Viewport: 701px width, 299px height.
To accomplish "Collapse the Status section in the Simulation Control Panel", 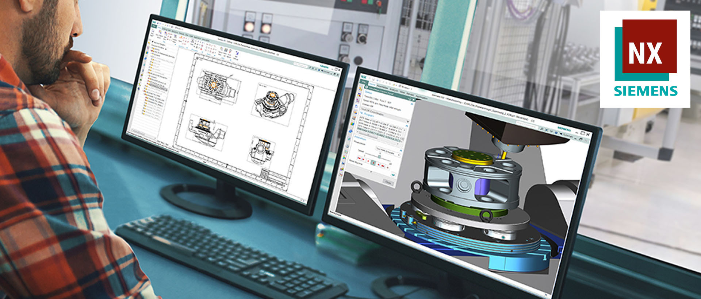I will point(412,104).
